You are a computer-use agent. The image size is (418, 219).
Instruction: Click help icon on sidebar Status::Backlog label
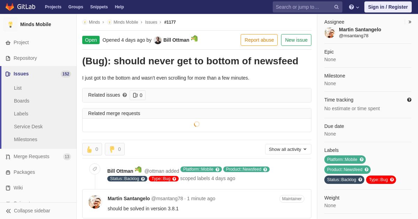pos(361,180)
